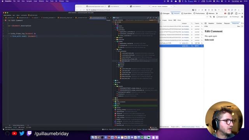
Task: Select the node_modules folder
Action: pyautogui.click(x=121, y=102)
